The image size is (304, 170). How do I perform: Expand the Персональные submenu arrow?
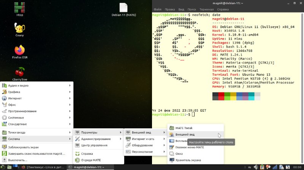click(164, 152)
